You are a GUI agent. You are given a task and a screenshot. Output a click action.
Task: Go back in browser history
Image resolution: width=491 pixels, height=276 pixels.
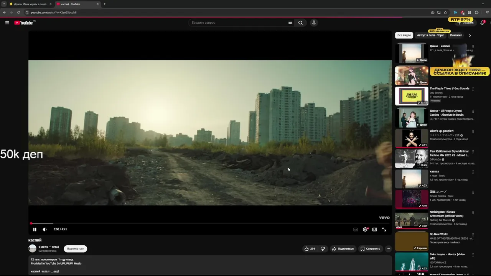(x=4, y=12)
